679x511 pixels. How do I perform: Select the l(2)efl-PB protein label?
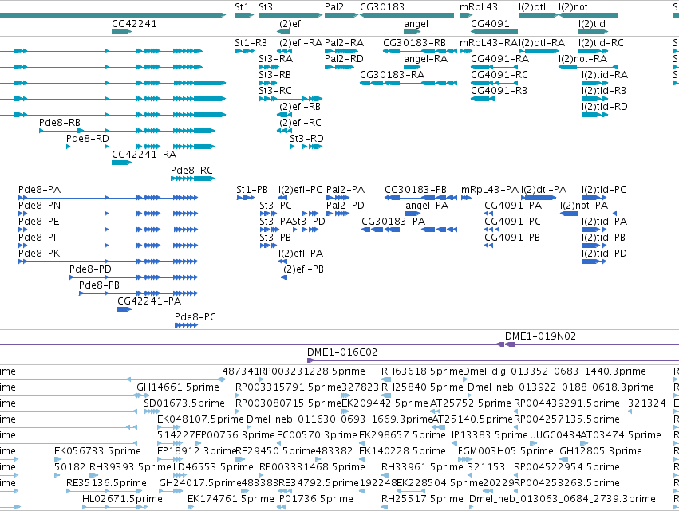[x=302, y=270]
